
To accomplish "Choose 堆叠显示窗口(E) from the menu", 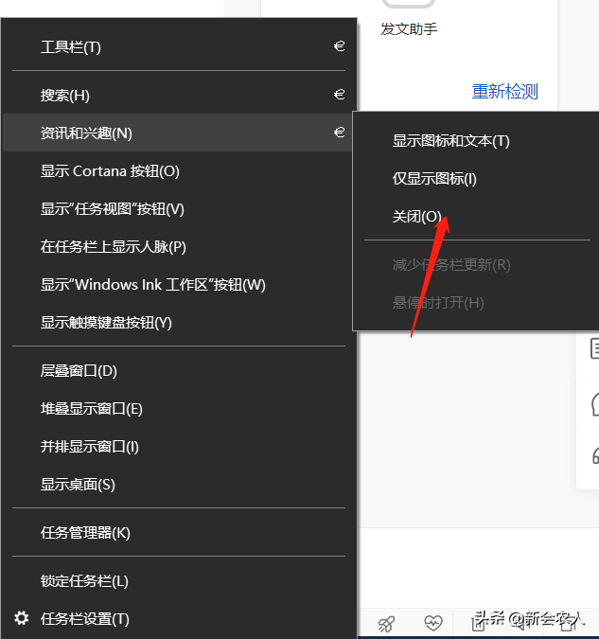I will [179, 408].
